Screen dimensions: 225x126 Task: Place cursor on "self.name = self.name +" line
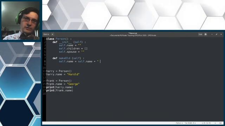click(79, 62)
